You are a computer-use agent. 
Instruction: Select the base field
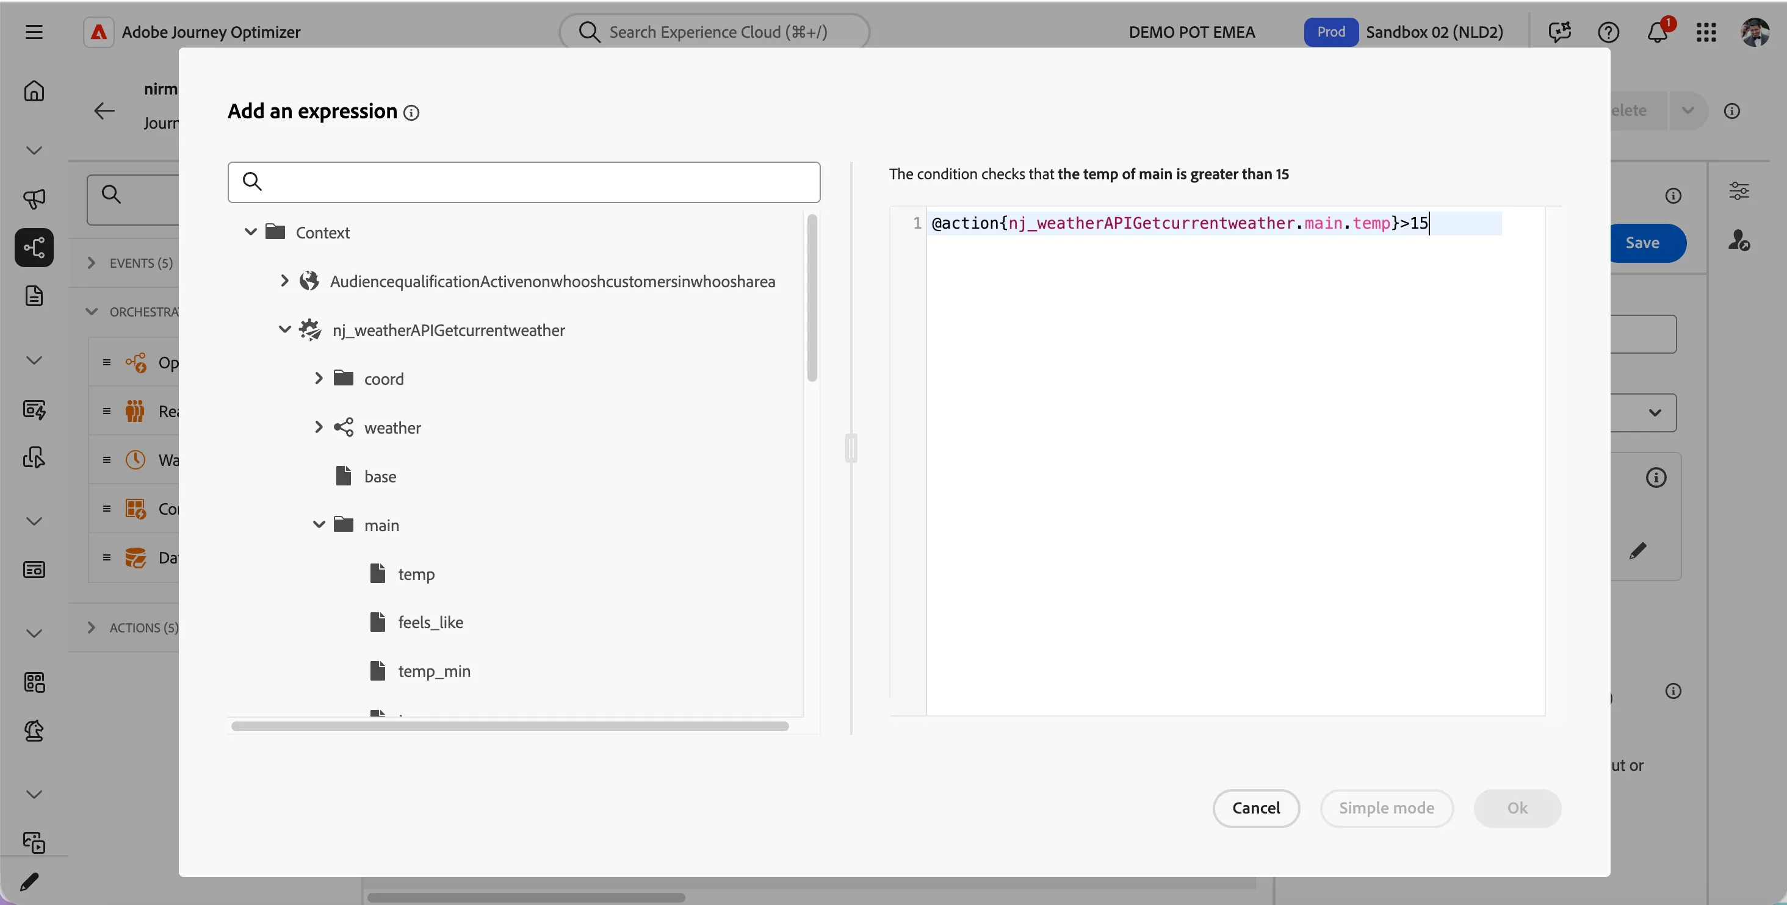380,476
